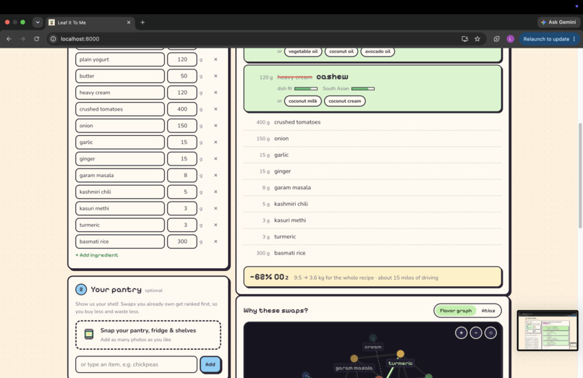Remove the kasuri methi ingredient row

pos(216,208)
